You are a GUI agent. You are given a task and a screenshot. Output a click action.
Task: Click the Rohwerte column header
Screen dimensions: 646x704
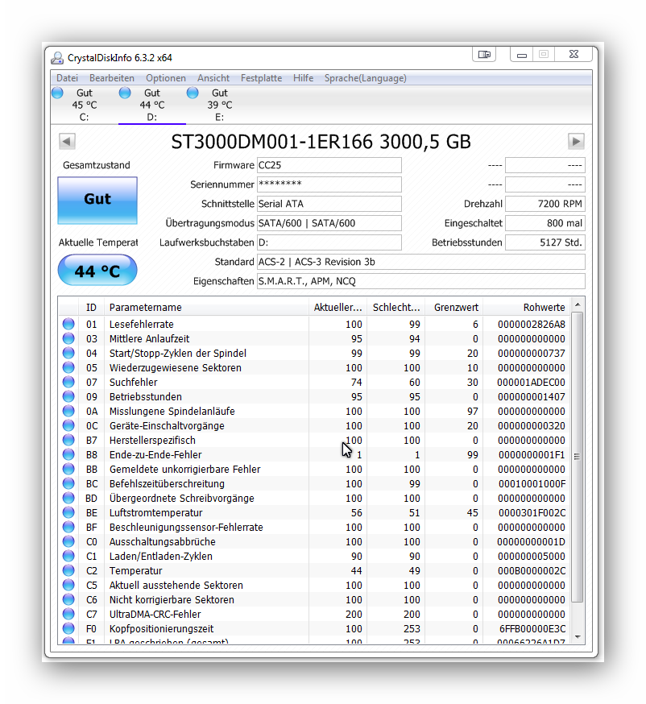(526, 307)
